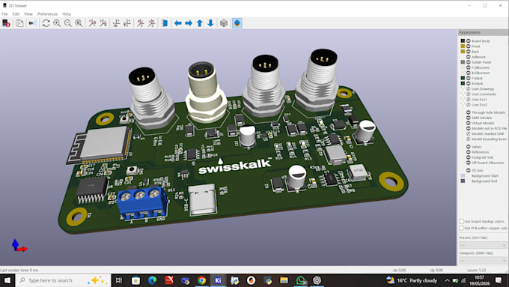This screenshot has height=287, width=509.
Task: Click the Reload board toolbar icon
Action: (x=6, y=23)
